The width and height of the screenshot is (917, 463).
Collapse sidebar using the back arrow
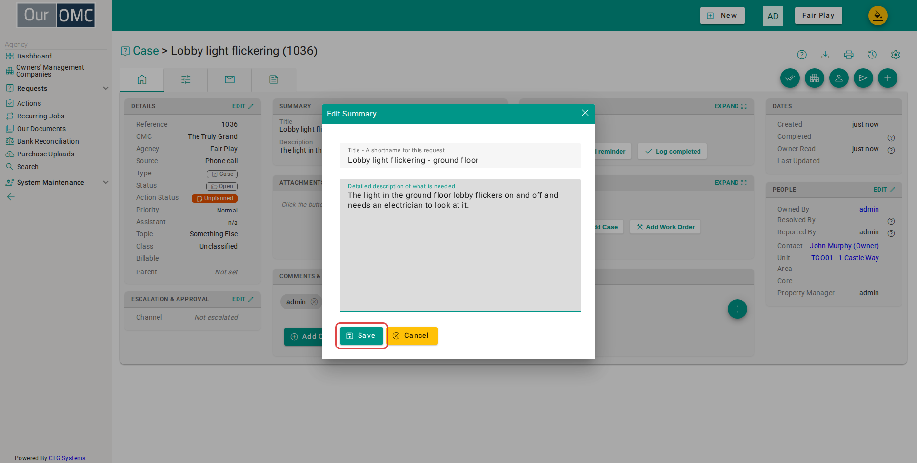[x=11, y=197]
